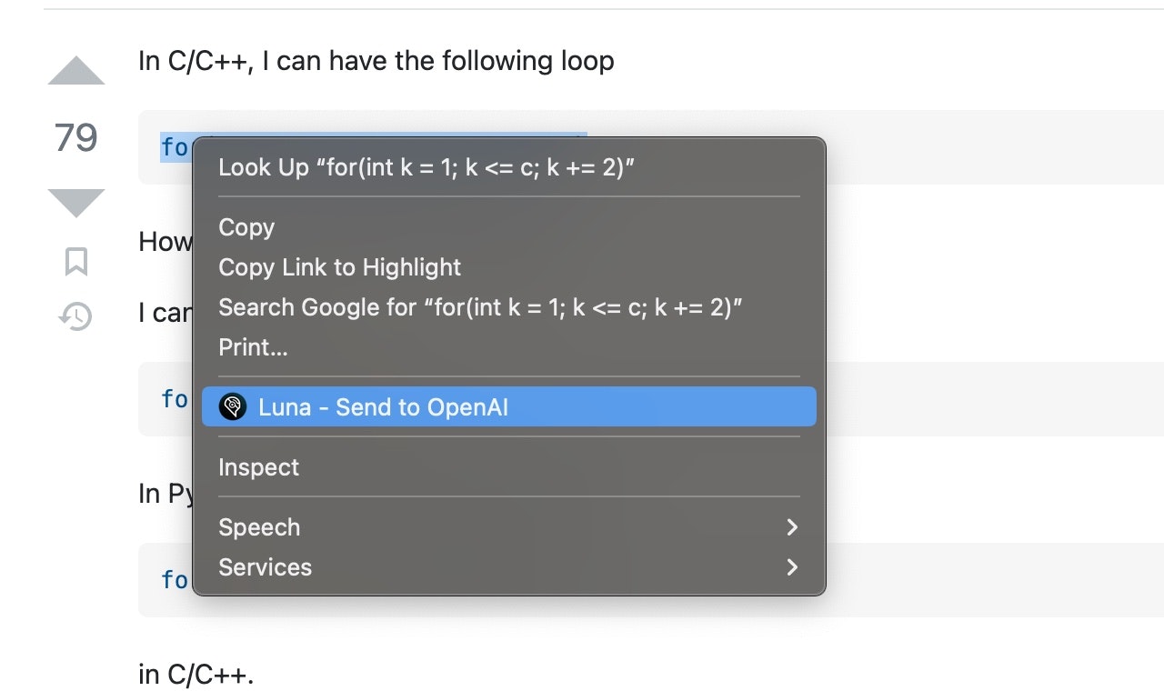Expand the Speech submenu arrow

[x=792, y=527]
